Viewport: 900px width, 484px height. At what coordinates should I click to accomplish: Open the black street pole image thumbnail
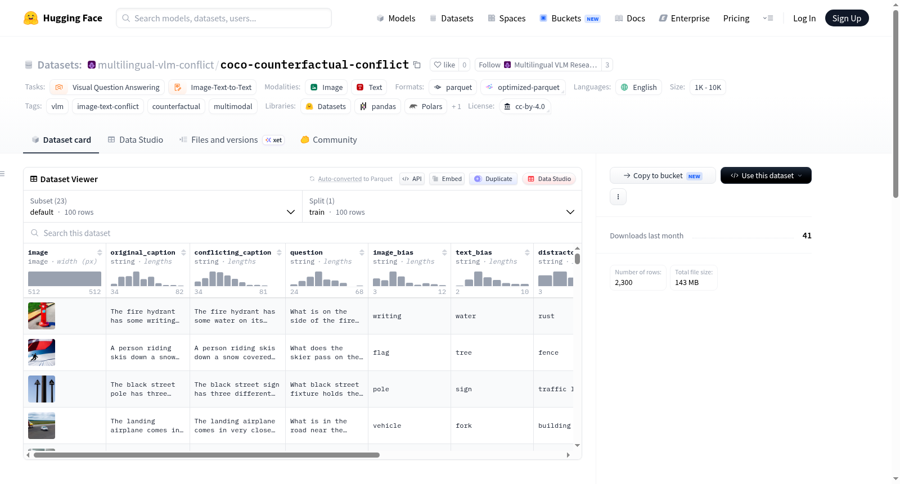point(42,389)
